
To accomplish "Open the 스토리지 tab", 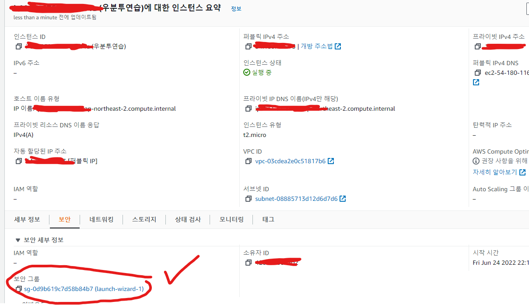I will 144,219.
